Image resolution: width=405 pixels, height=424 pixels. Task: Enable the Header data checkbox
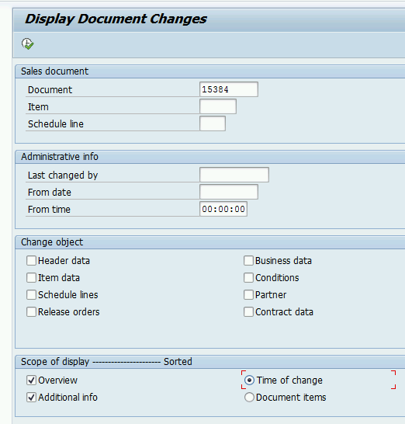tap(31, 261)
